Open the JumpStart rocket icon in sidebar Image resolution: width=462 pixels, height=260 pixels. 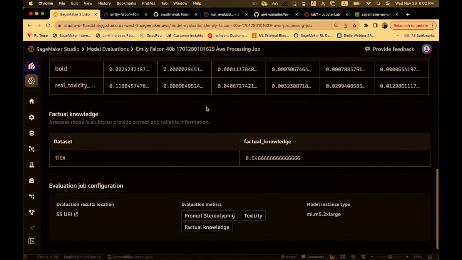pyautogui.click(x=32, y=228)
